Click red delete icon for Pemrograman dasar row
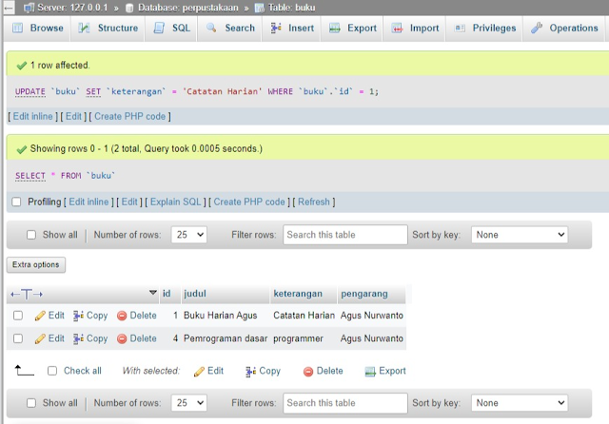This screenshot has height=424, width=609. click(122, 338)
